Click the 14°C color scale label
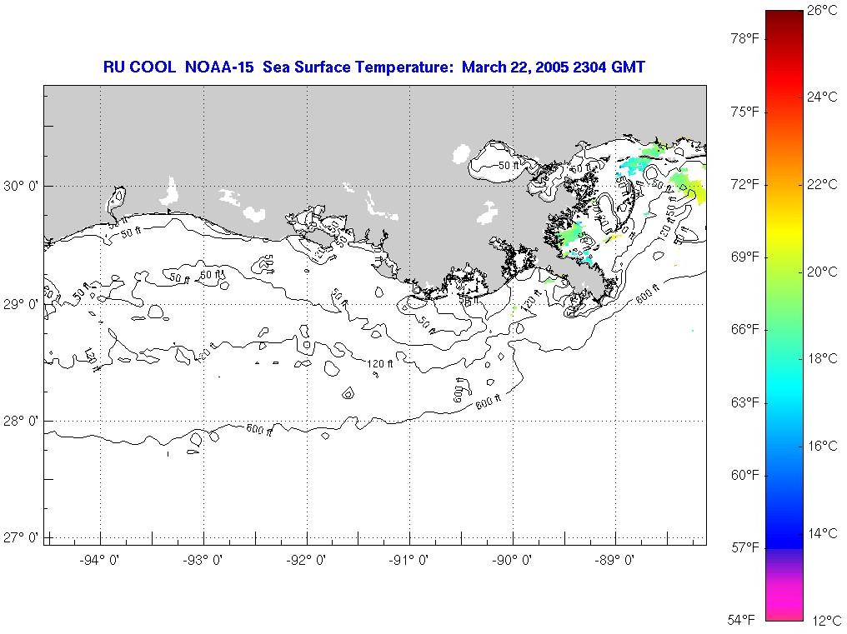Viewport: 847px width, 634px height. tap(822, 533)
